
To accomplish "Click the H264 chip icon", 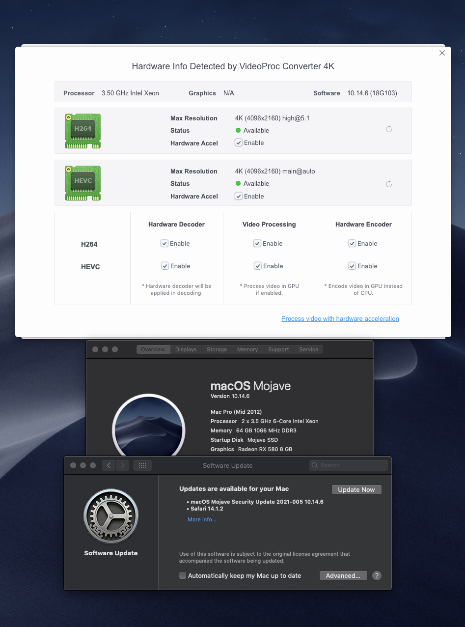I will click(x=82, y=131).
